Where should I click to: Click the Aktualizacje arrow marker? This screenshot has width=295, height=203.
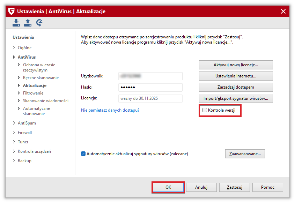tap(19, 85)
